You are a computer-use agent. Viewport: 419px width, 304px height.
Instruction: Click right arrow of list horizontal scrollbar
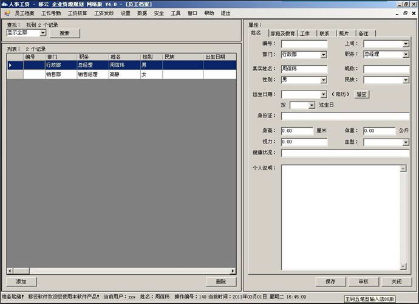[233, 271]
